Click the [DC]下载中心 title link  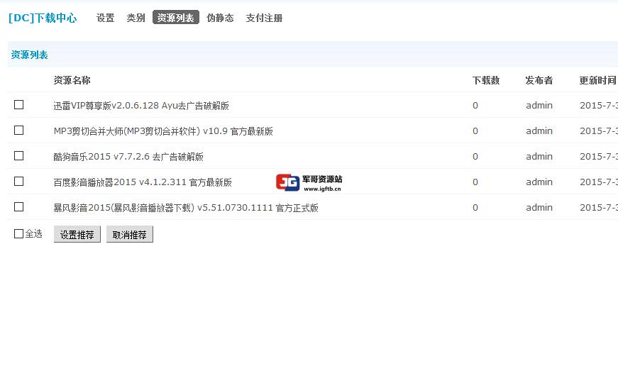point(43,18)
